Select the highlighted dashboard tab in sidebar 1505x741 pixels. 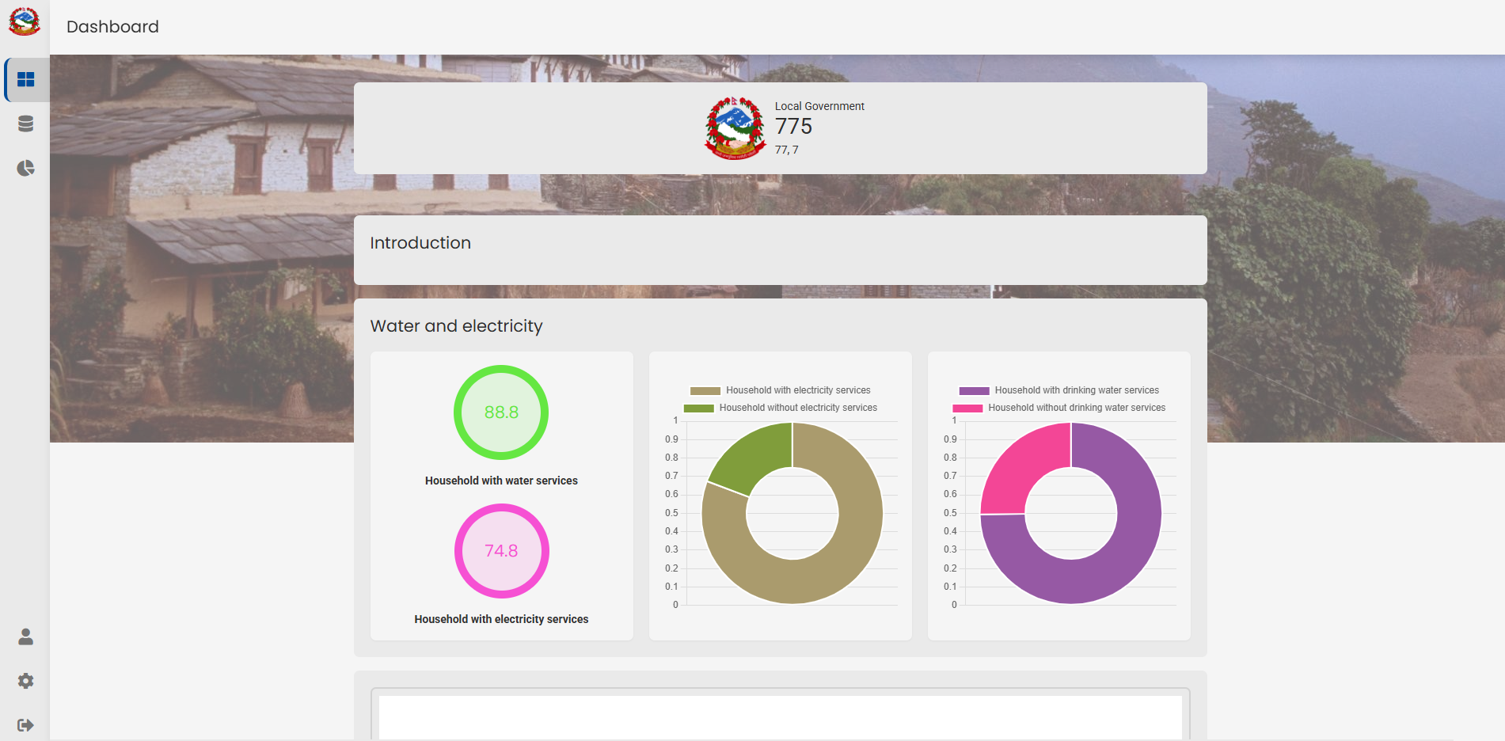[x=26, y=79]
